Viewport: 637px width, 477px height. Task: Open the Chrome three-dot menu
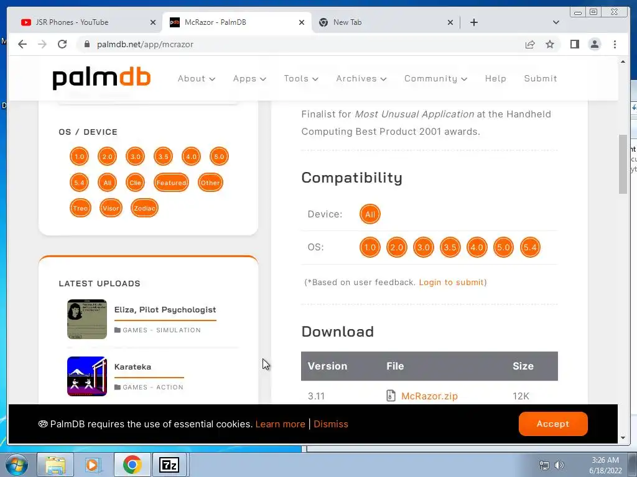(615, 44)
